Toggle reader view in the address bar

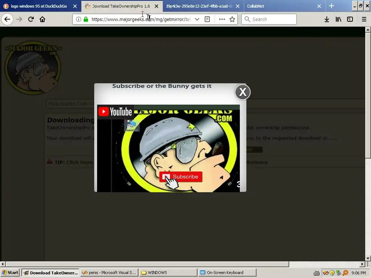click(207, 19)
